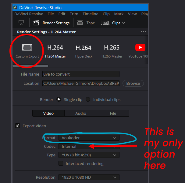Select the Single clip render option
Viewport: 185px width, 183px height.
59,99
